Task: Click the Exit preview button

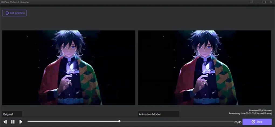Action: tap(14, 13)
